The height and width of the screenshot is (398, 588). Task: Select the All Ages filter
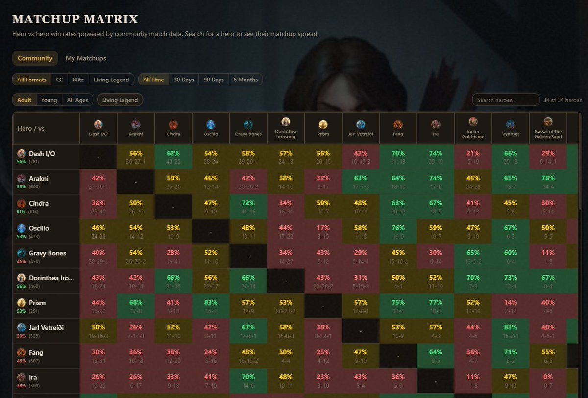pyautogui.click(x=77, y=100)
